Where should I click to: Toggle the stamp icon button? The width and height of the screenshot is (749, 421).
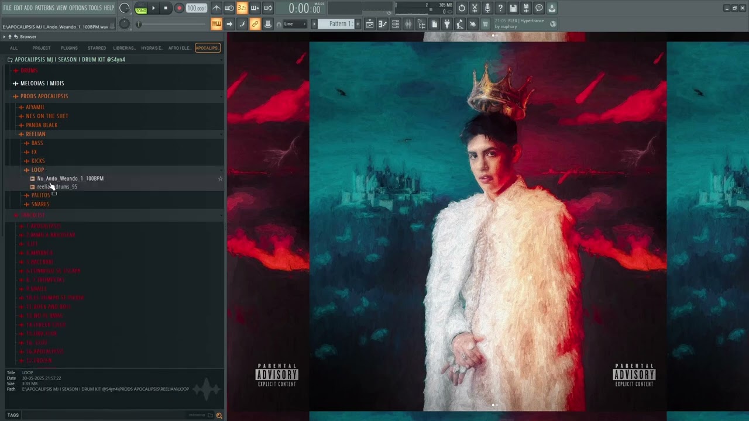click(x=268, y=24)
